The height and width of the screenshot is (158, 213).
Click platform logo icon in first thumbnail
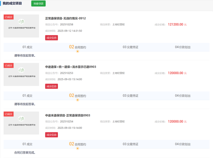pos(21,22)
